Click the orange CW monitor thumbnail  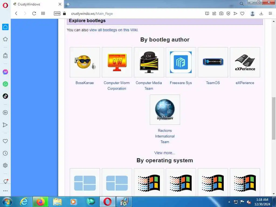[117, 62]
